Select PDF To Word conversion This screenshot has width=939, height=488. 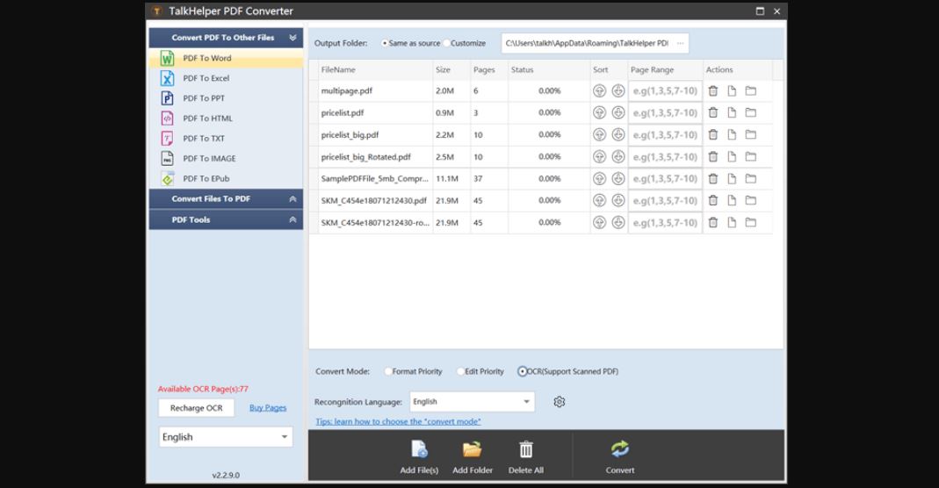pos(226,58)
